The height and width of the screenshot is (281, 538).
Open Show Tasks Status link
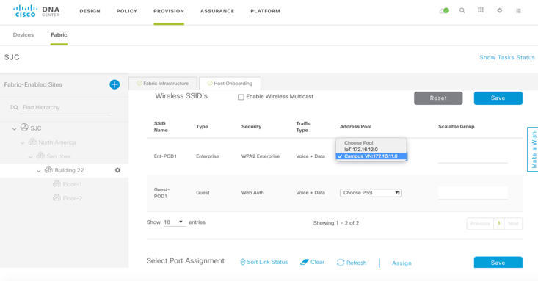[x=507, y=58]
